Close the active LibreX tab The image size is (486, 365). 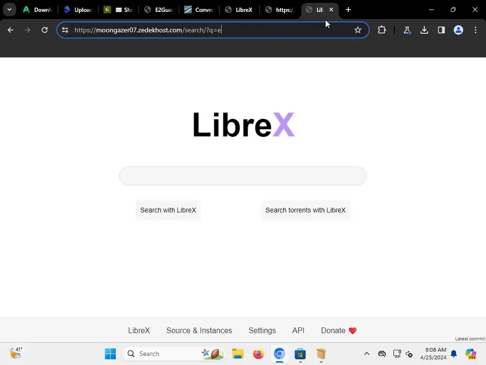[x=331, y=10]
